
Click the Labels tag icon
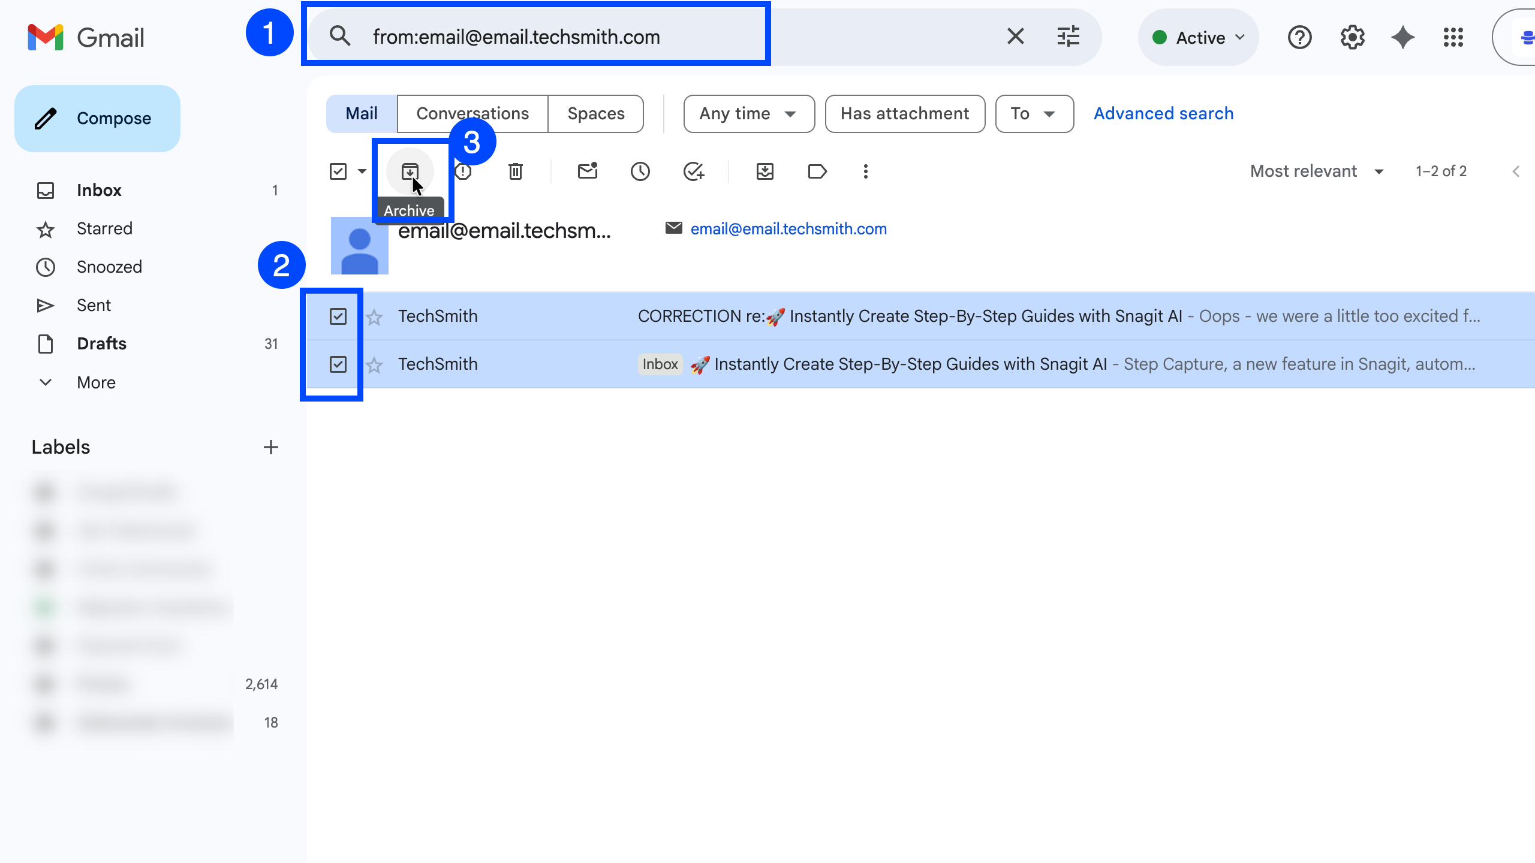click(817, 171)
